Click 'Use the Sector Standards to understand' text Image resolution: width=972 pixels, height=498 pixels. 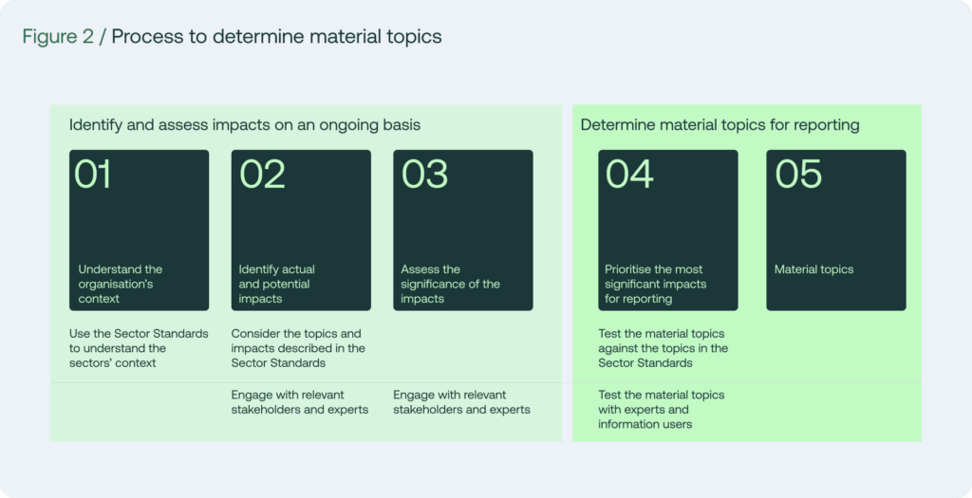pyautogui.click(x=139, y=348)
